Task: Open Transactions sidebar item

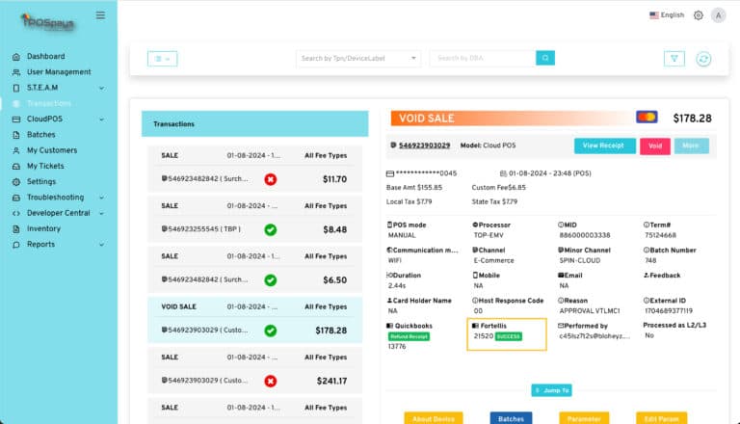Action: click(x=48, y=103)
